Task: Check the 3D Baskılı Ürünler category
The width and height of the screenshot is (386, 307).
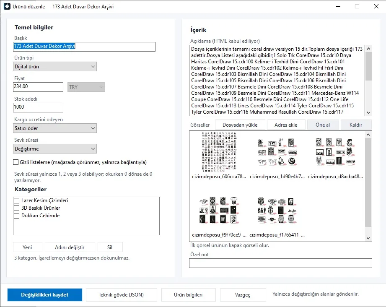Action: click(x=17, y=208)
